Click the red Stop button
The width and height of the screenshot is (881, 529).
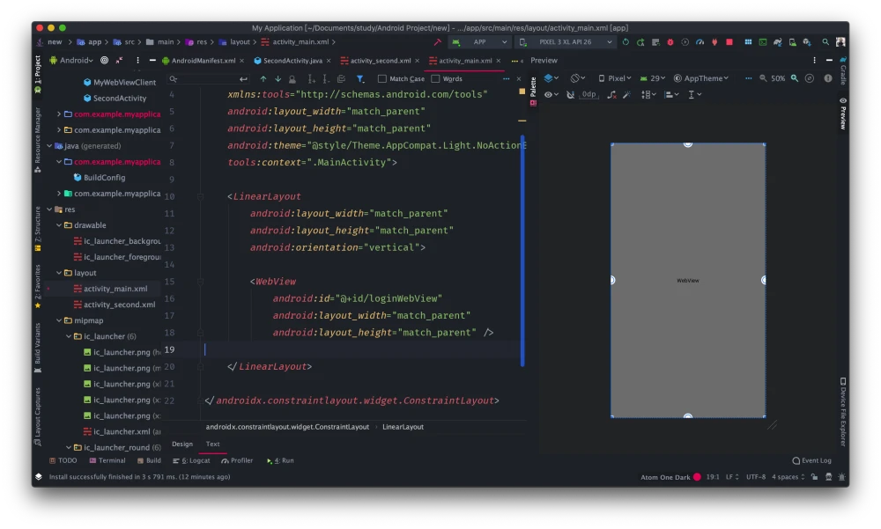tap(729, 42)
